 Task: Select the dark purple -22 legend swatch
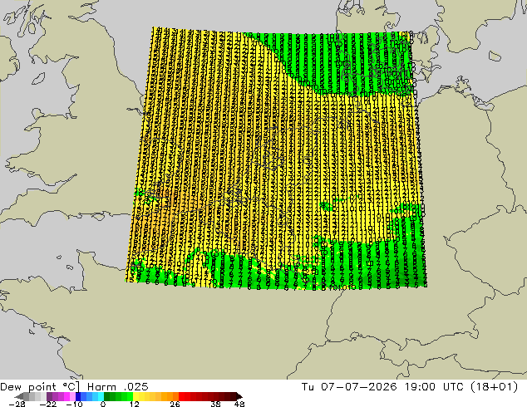click(x=49, y=396)
